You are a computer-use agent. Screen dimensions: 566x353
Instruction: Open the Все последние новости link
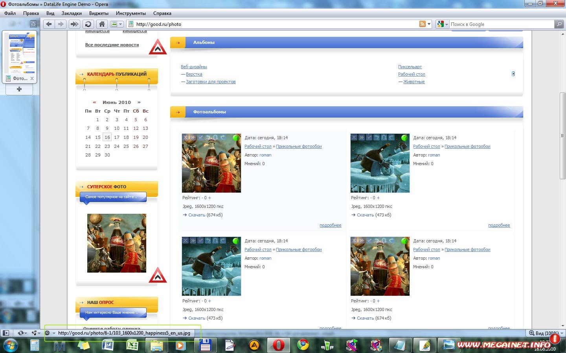pyautogui.click(x=112, y=45)
